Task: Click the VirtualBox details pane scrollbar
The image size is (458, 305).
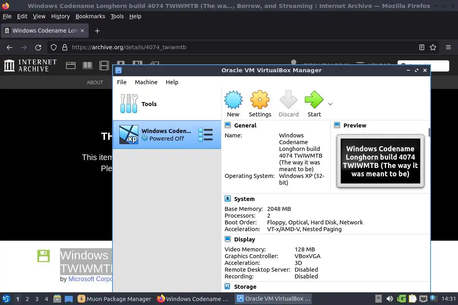Action: coord(429,132)
